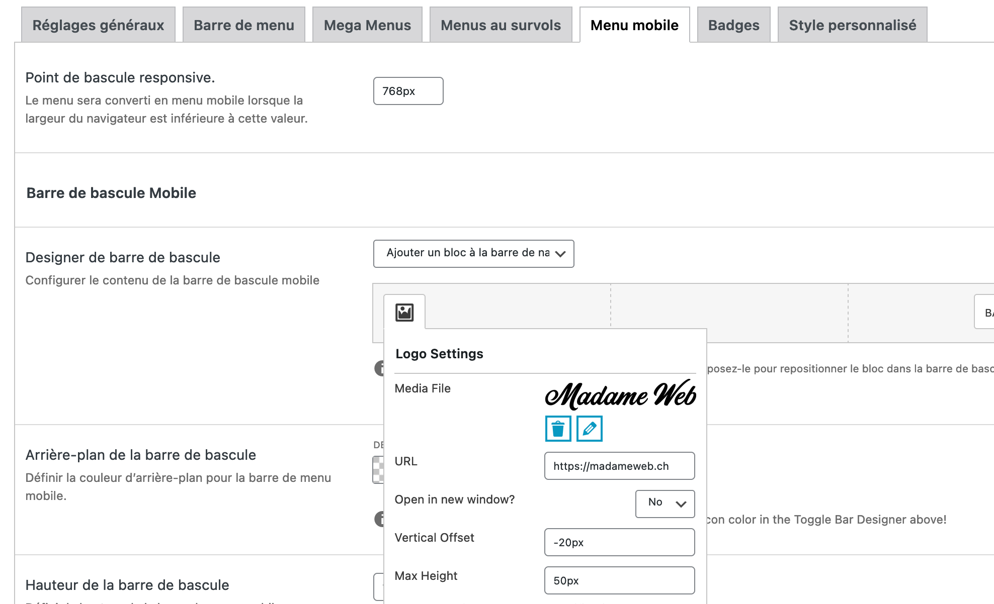Open the 'Open in new window?' dropdown
994x604 pixels.
click(x=665, y=503)
